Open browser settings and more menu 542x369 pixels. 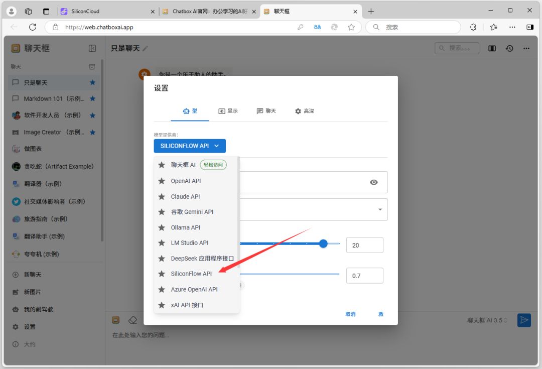click(x=512, y=27)
